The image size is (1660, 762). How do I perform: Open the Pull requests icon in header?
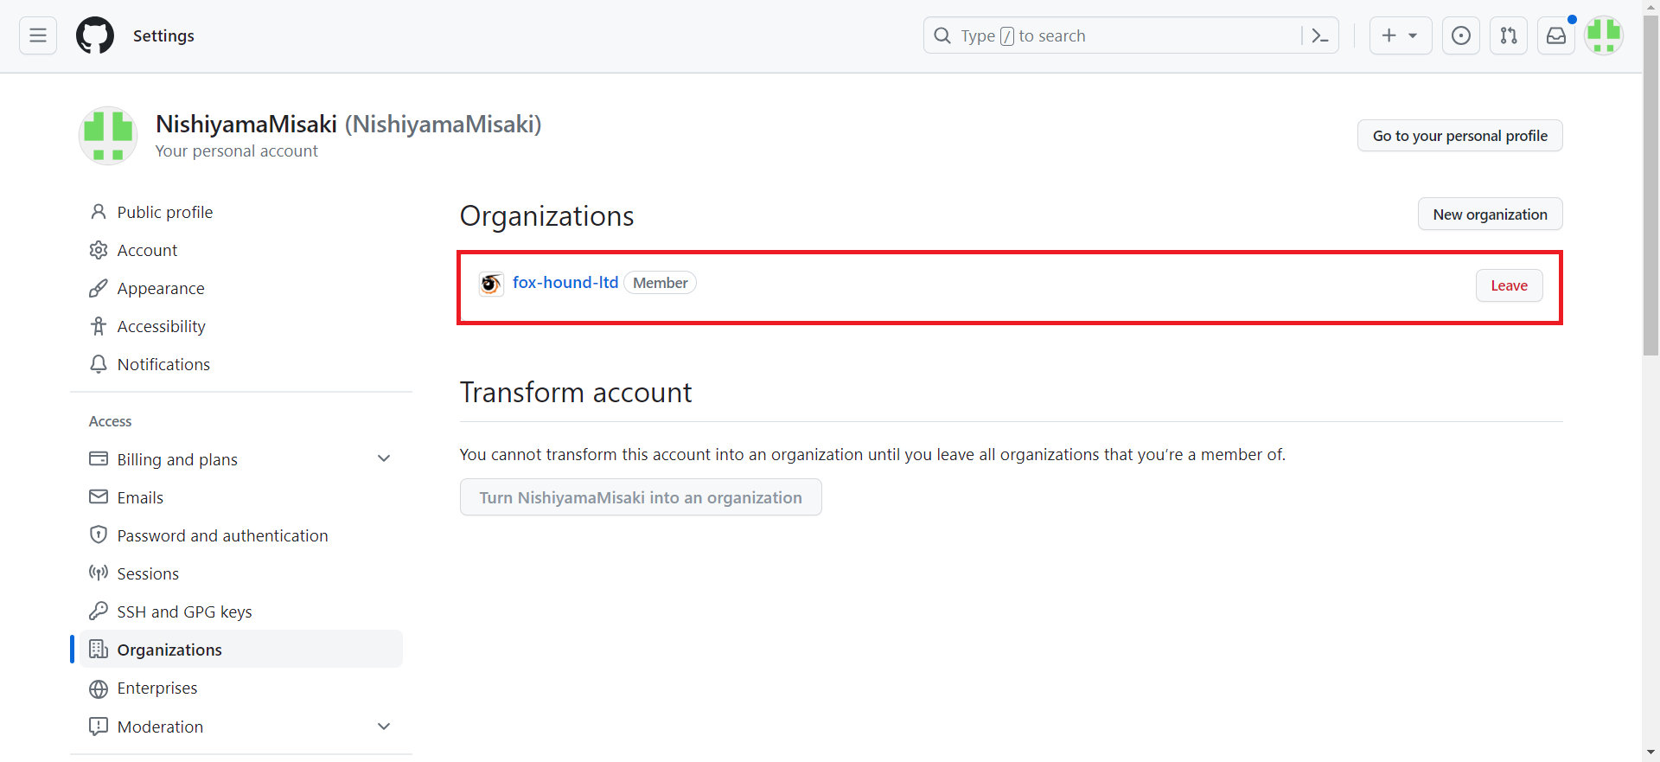coord(1509,35)
